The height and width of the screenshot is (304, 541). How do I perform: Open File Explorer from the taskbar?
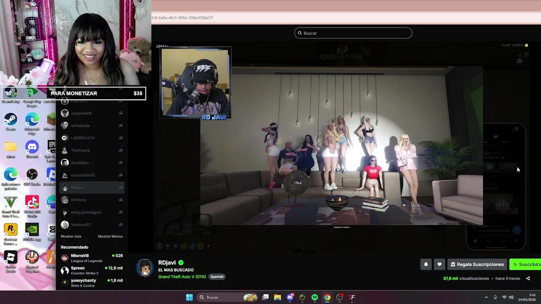tap(277, 297)
